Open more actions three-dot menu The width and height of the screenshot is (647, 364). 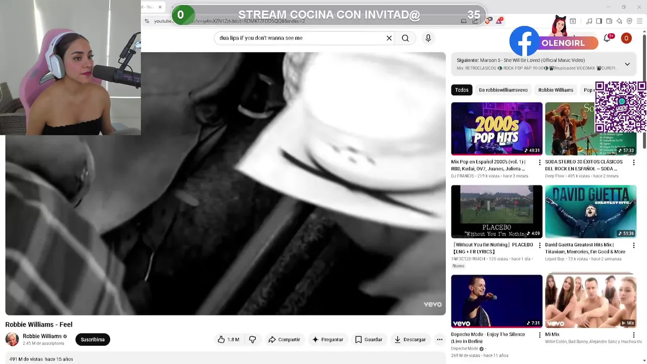pyautogui.click(x=440, y=340)
